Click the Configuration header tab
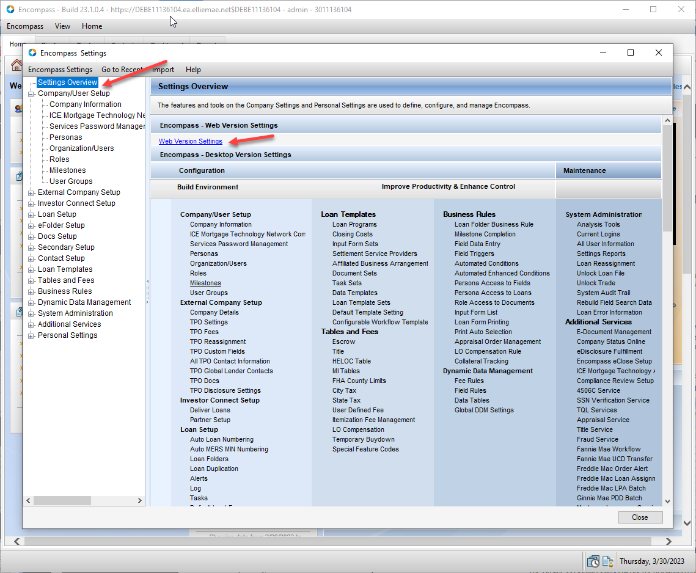 click(x=353, y=170)
